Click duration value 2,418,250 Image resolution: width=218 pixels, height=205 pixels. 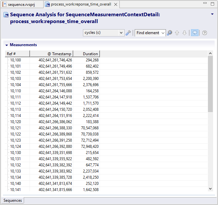tap(91, 177)
